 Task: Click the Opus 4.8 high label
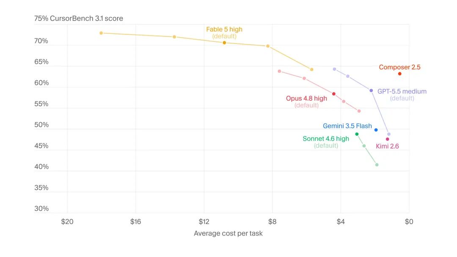tap(306, 98)
